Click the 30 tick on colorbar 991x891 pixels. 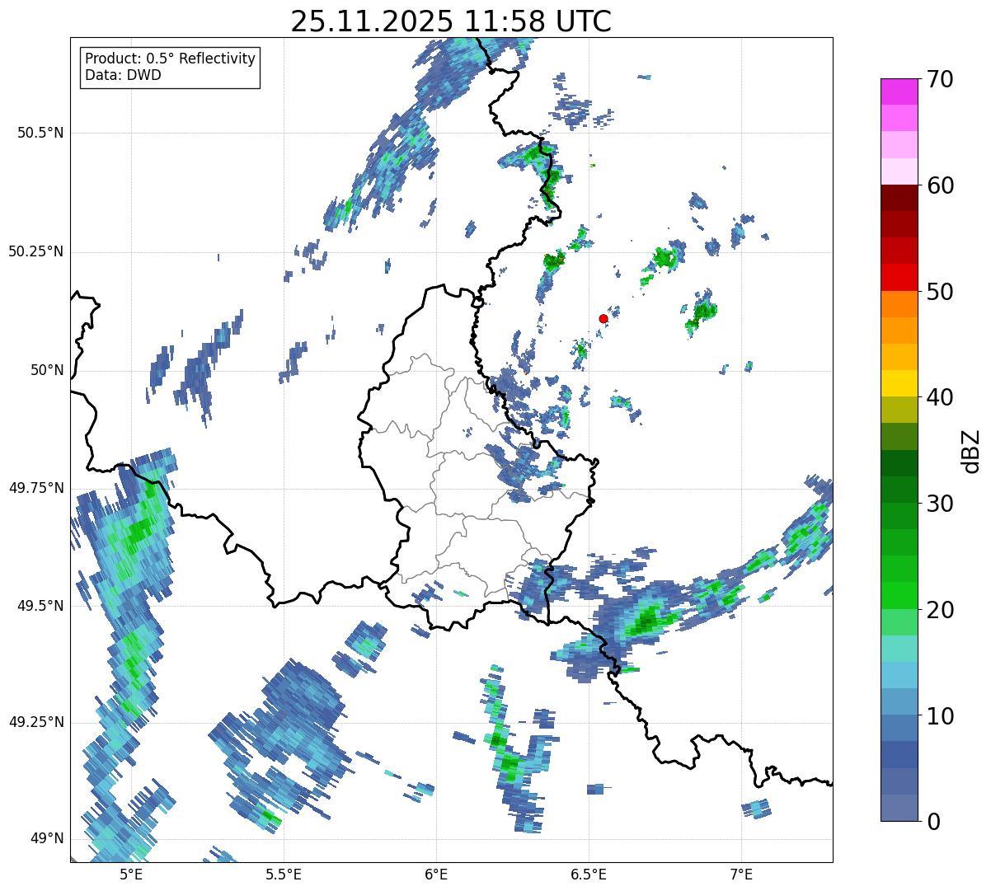tap(940, 504)
